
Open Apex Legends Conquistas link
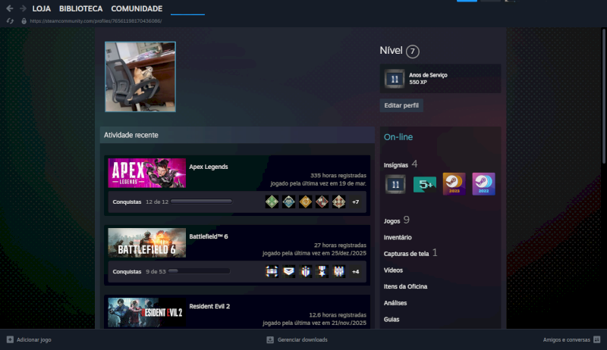(127, 202)
